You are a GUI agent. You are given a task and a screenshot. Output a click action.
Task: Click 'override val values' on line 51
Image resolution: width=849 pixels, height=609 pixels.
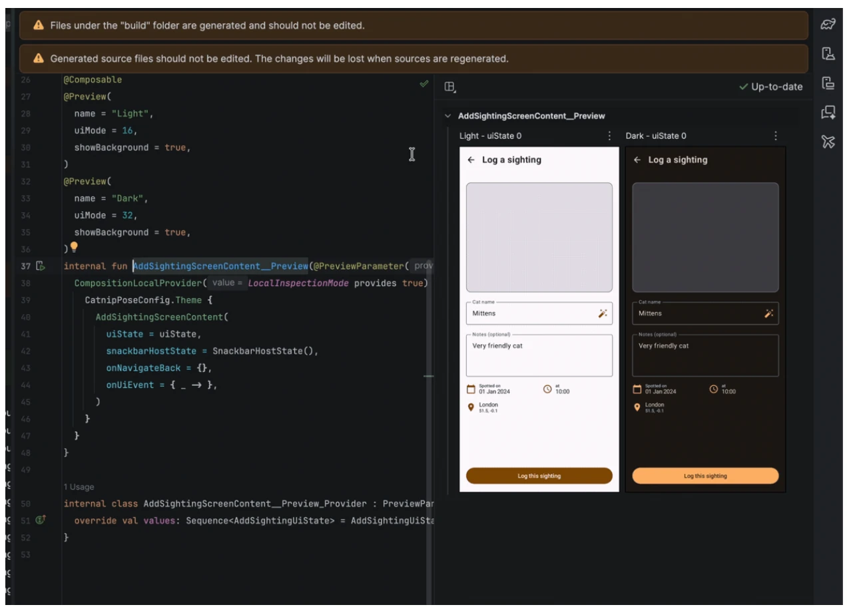point(125,520)
